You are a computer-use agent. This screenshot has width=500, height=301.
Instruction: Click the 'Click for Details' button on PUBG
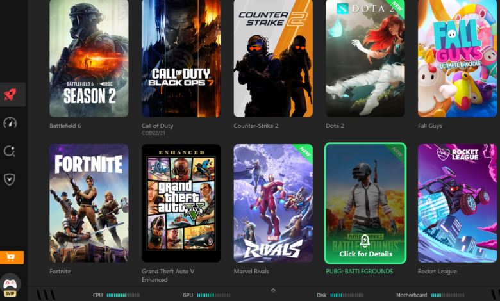pyautogui.click(x=365, y=254)
